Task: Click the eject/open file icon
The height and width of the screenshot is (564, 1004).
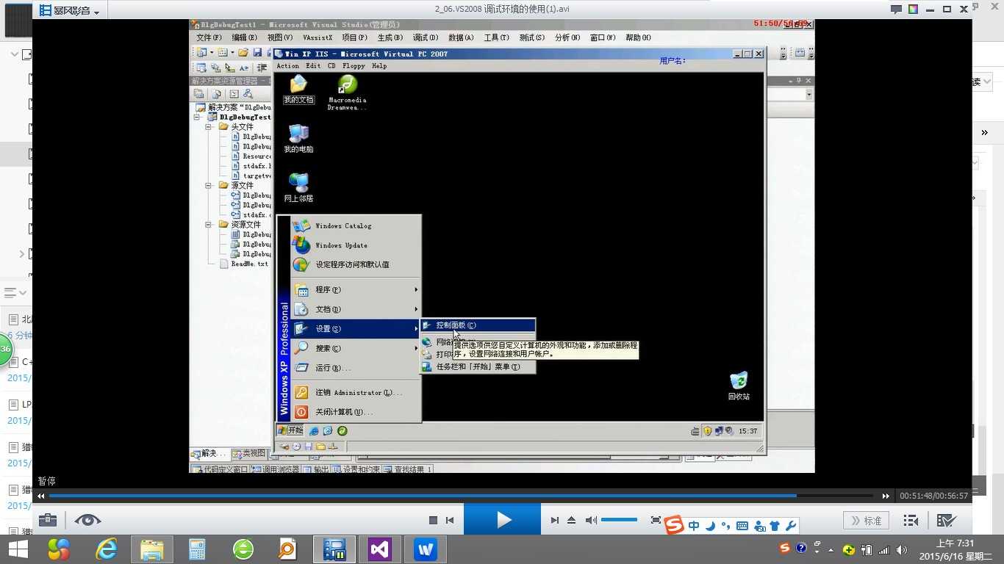Action: pyautogui.click(x=571, y=521)
